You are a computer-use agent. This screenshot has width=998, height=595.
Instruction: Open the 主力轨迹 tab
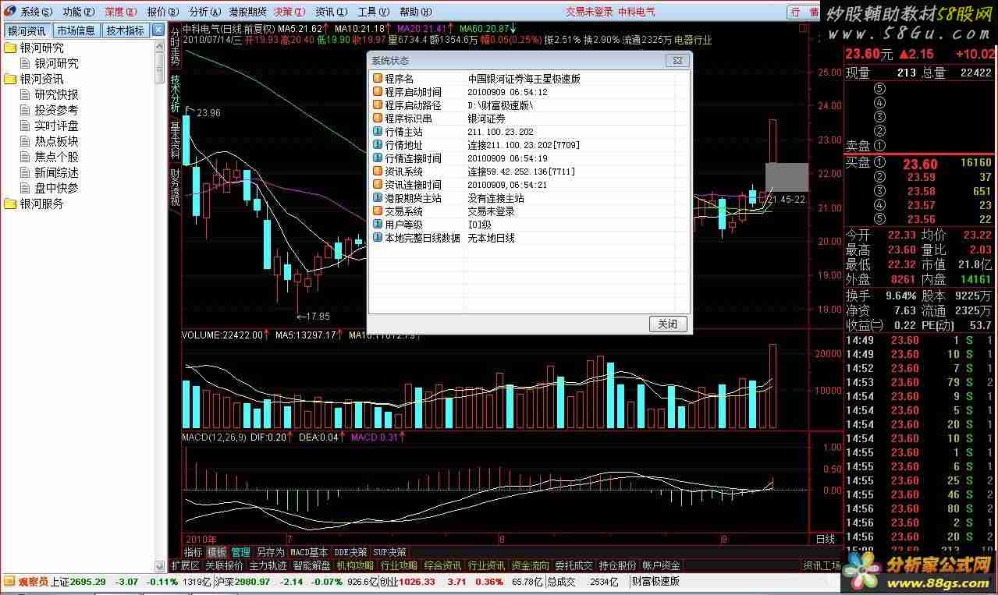coord(268,565)
